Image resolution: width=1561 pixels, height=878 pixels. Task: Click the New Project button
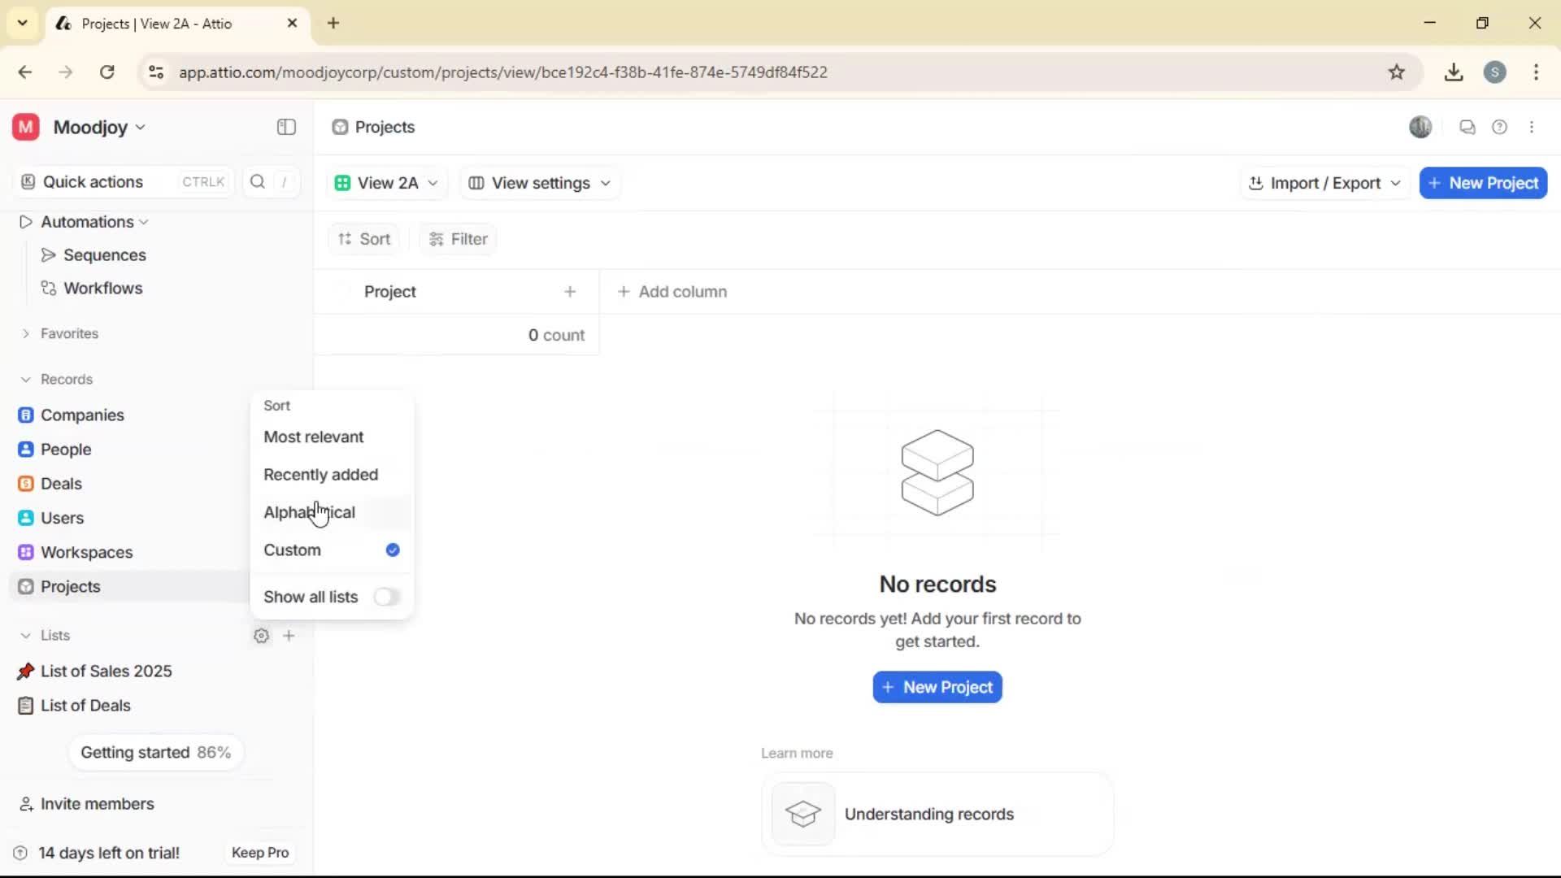pos(1483,182)
